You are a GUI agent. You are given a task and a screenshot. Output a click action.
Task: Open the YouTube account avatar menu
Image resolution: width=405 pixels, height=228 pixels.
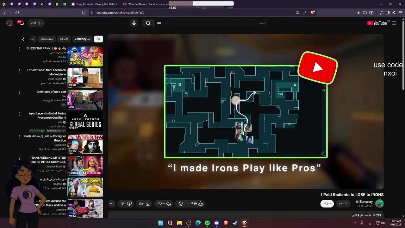click(x=10, y=23)
